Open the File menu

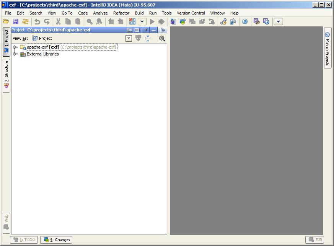click(8, 13)
